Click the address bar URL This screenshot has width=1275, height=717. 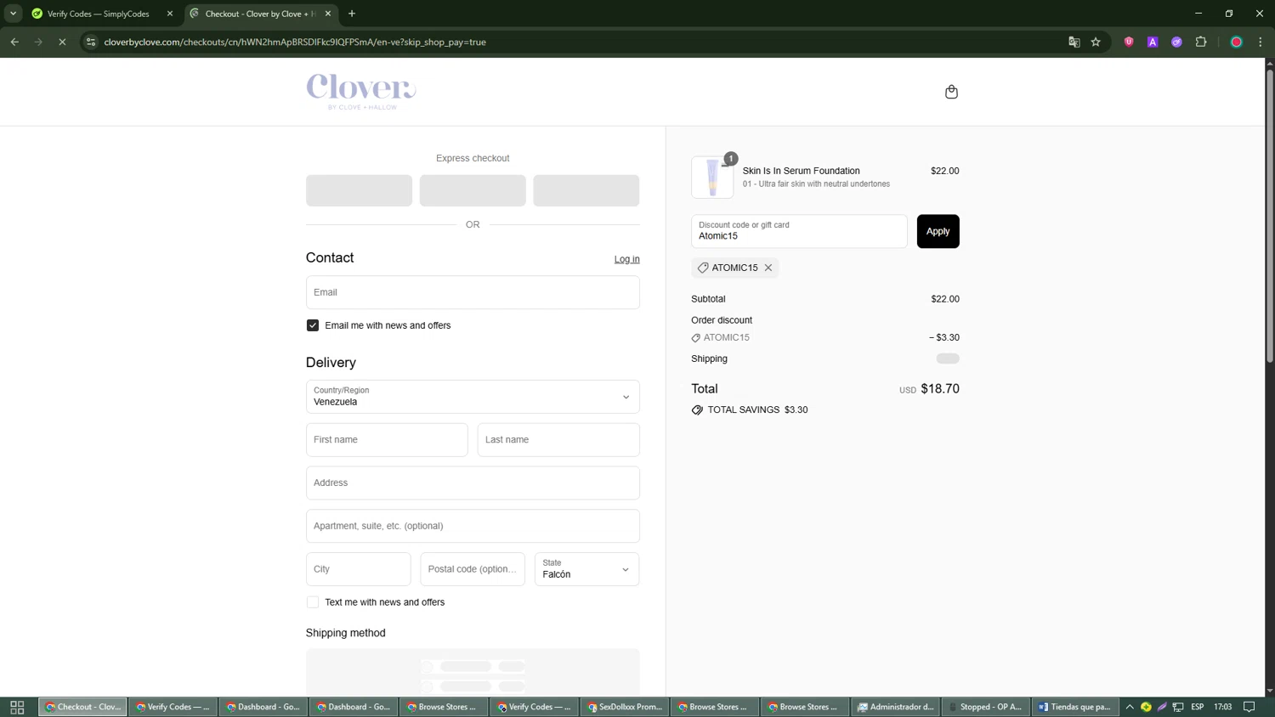coord(295,42)
